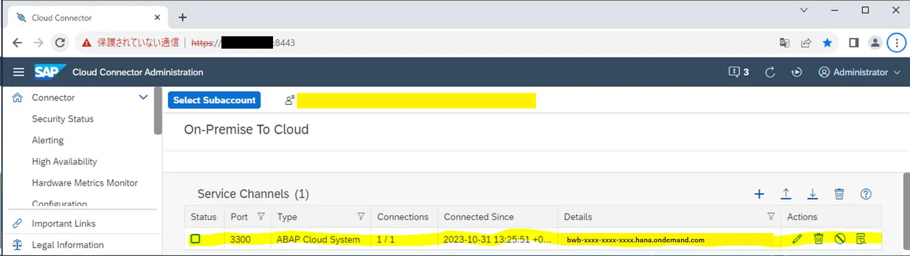The height and width of the screenshot is (256, 910).
Task: Filter the Type column
Action: 361,217
